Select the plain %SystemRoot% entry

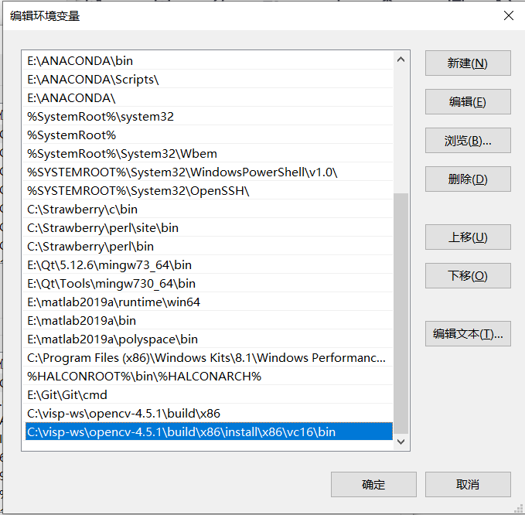click(207, 135)
